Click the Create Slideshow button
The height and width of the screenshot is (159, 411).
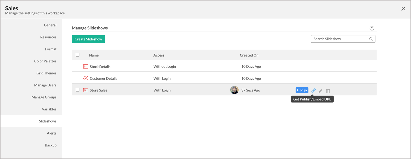tap(88, 39)
